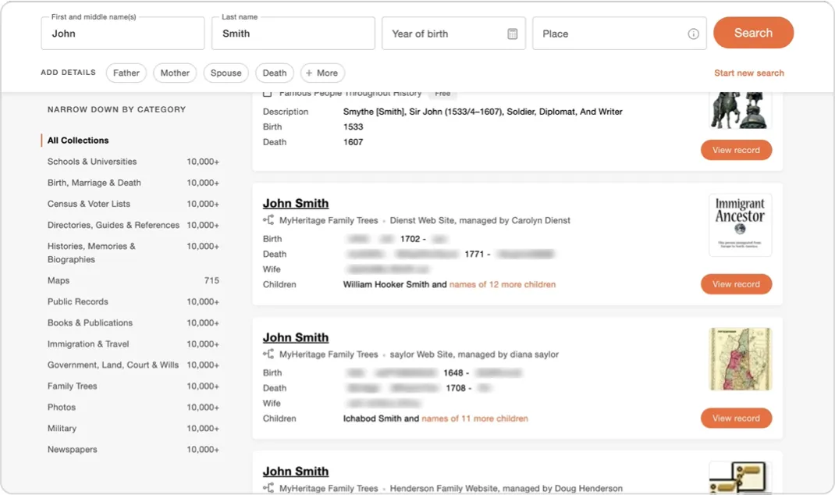
Task: Open the Henderson family tree chart thumbnail
Action: (x=741, y=477)
